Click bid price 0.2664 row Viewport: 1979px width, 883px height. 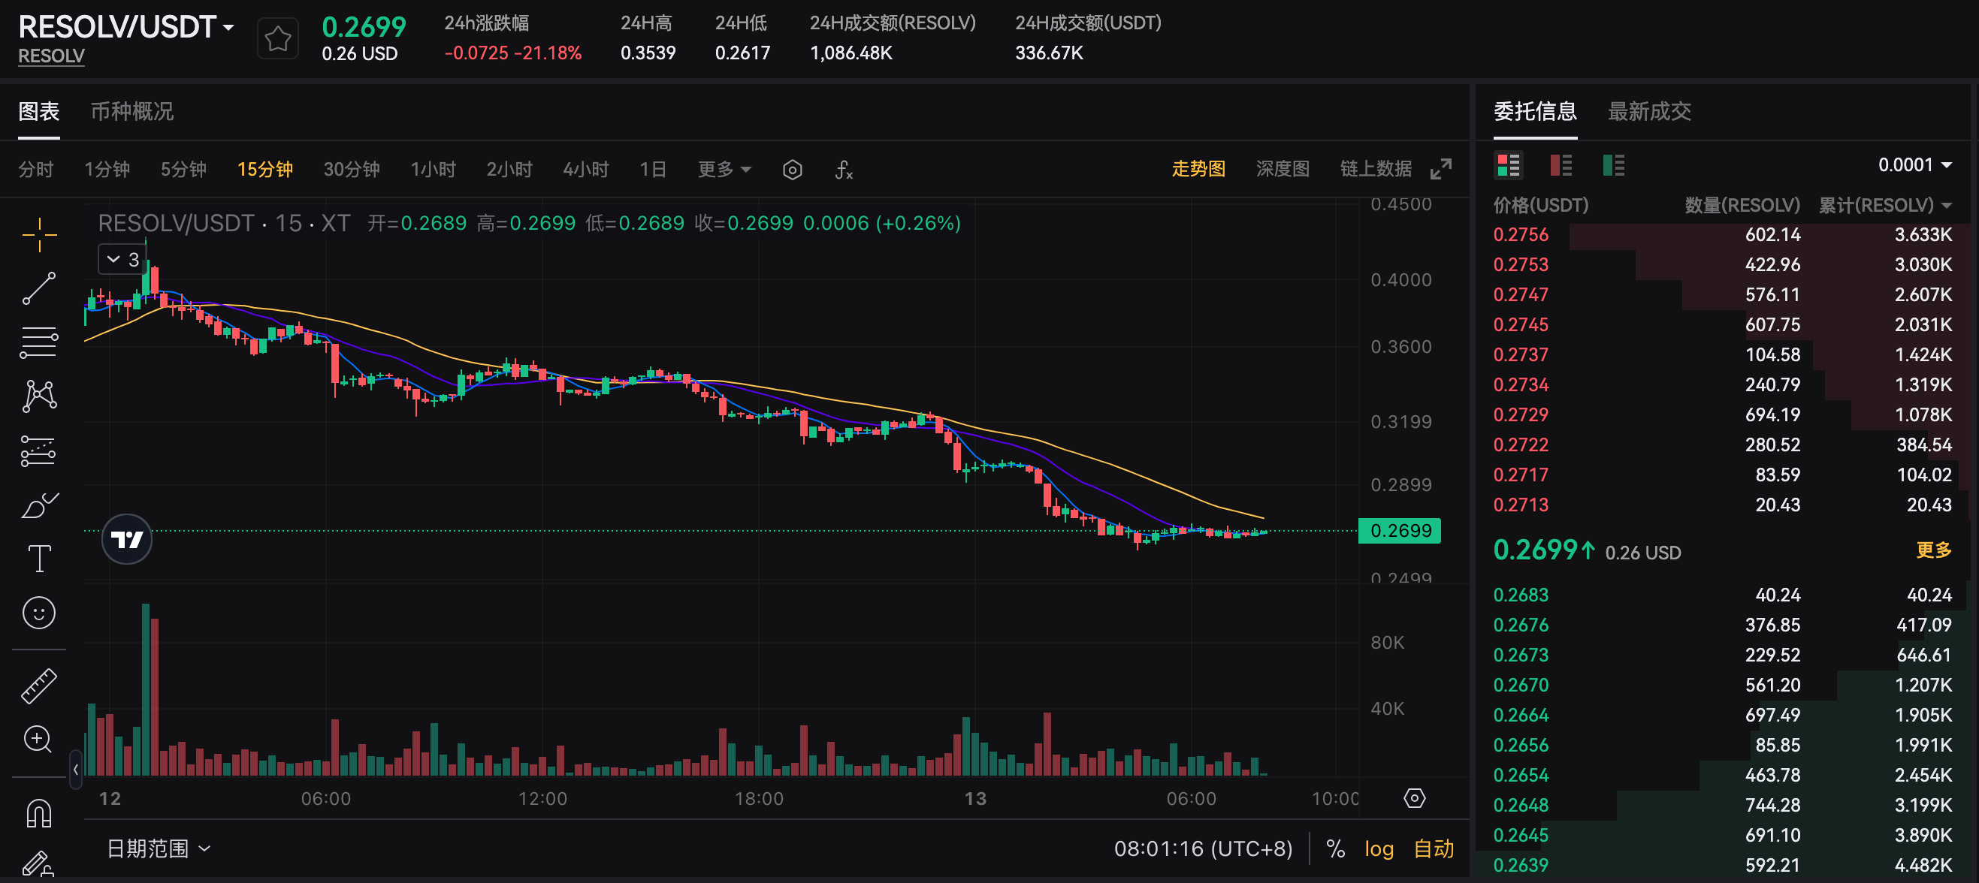[x=1722, y=715]
